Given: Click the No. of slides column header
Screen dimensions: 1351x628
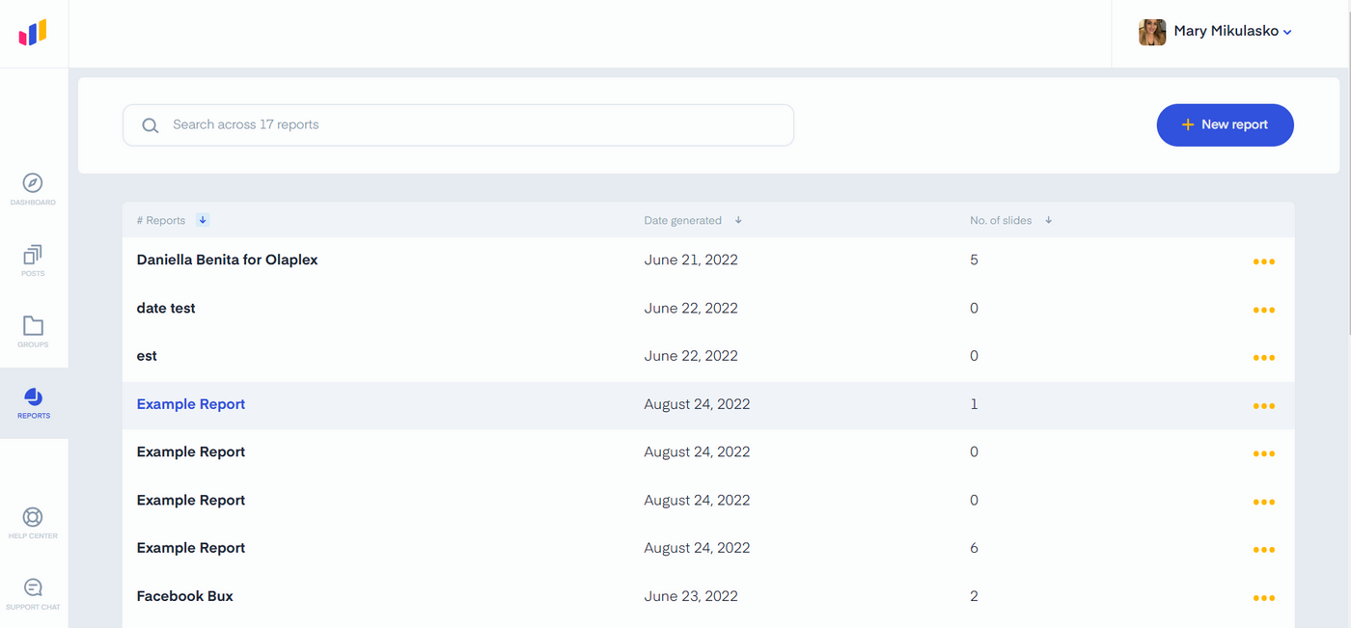Looking at the screenshot, I should click(1001, 220).
